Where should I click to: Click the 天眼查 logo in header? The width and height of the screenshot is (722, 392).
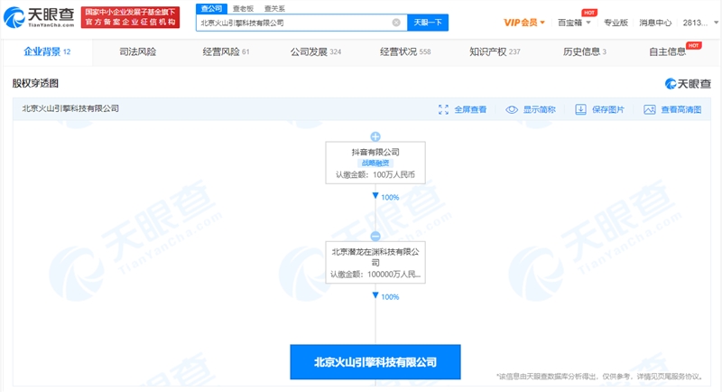(x=39, y=16)
